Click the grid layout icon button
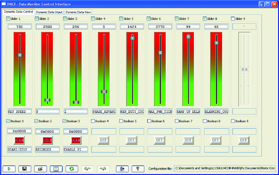The image size is (279, 175). [x=56, y=169]
